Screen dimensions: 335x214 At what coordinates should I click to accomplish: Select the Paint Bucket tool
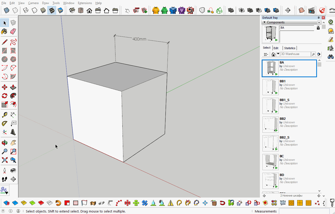(x=5, y=32)
